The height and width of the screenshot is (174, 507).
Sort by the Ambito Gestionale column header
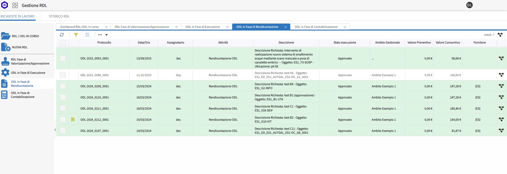[387, 42]
